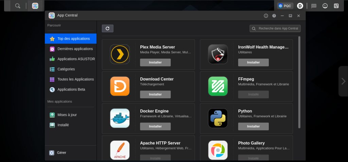Browse Catégories in sidebar
The width and height of the screenshot is (348, 162).
coord(71,69)
